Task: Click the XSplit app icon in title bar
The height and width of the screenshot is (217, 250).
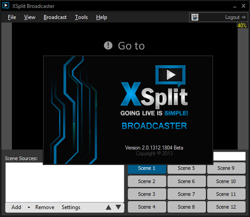Action: [x=6, y=6]
